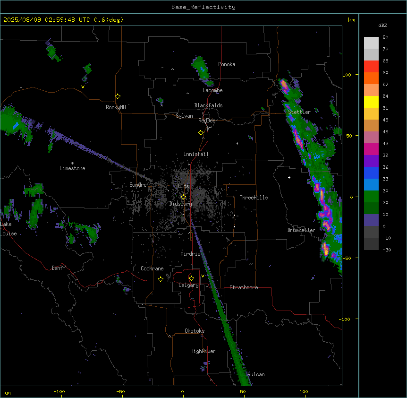Pick the green 20-30 dBZ legend color

371,197
